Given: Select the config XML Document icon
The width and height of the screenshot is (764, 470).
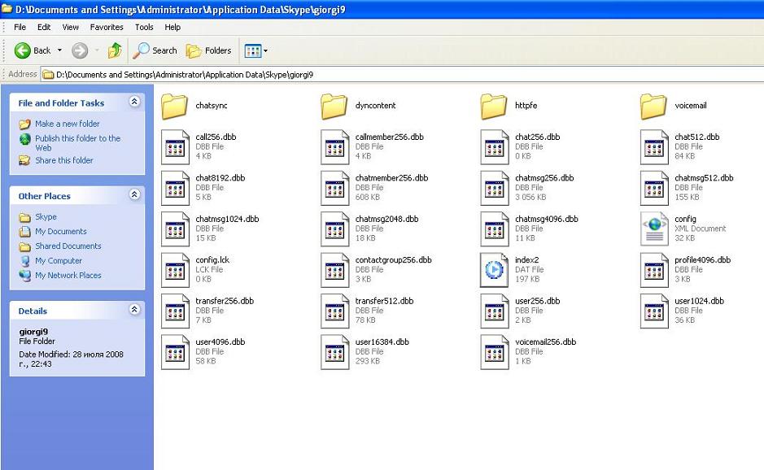Looking at the screenshot, I should pyautogui.click(x=654, y=228).
